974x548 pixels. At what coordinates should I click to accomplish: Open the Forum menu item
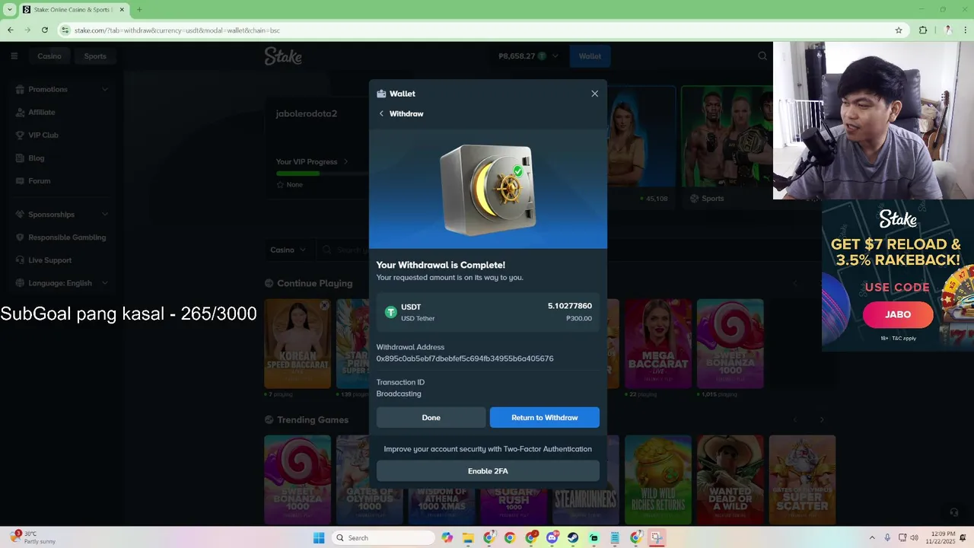[40, 180]
